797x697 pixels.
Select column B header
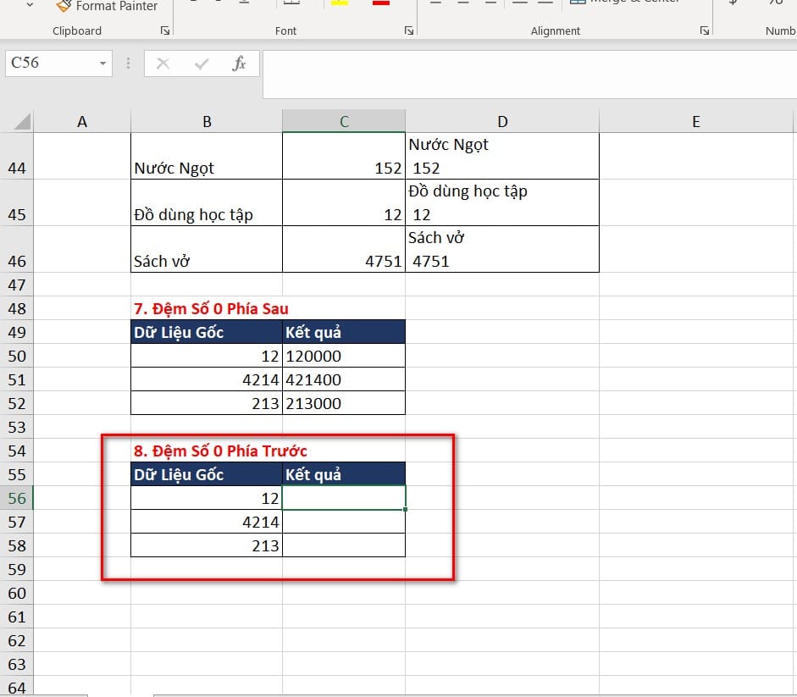[x=207, y=121]
